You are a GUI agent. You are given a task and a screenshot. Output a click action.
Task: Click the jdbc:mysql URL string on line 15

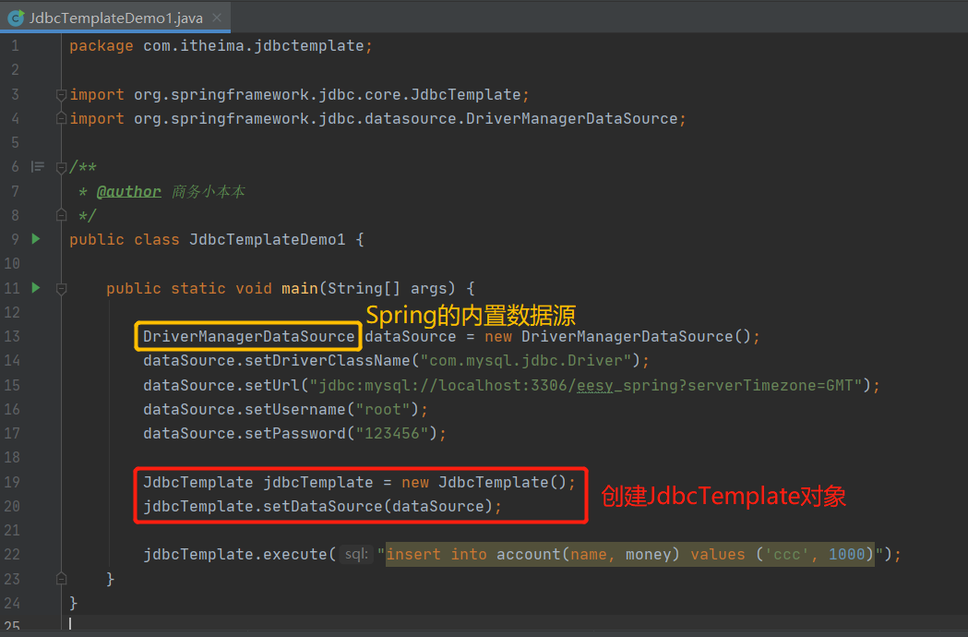[585, 386]
